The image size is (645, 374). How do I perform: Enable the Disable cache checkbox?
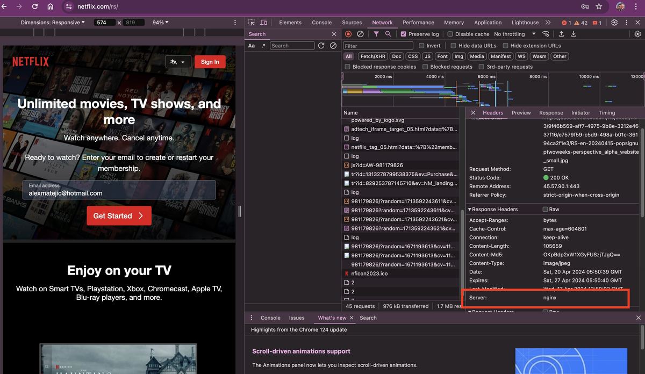tap(450, 34)
